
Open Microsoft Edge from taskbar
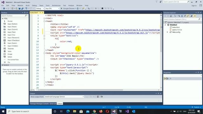(x=68, y=111)
